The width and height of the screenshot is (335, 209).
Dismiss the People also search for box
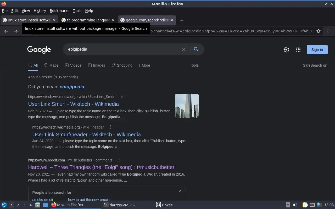coord(180,191)
